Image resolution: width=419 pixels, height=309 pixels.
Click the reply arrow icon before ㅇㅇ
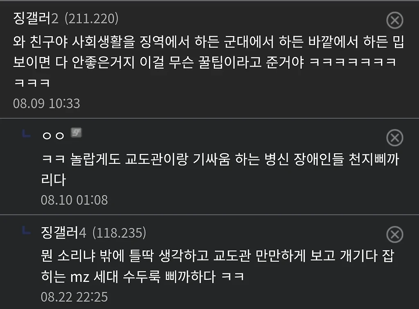26,133
